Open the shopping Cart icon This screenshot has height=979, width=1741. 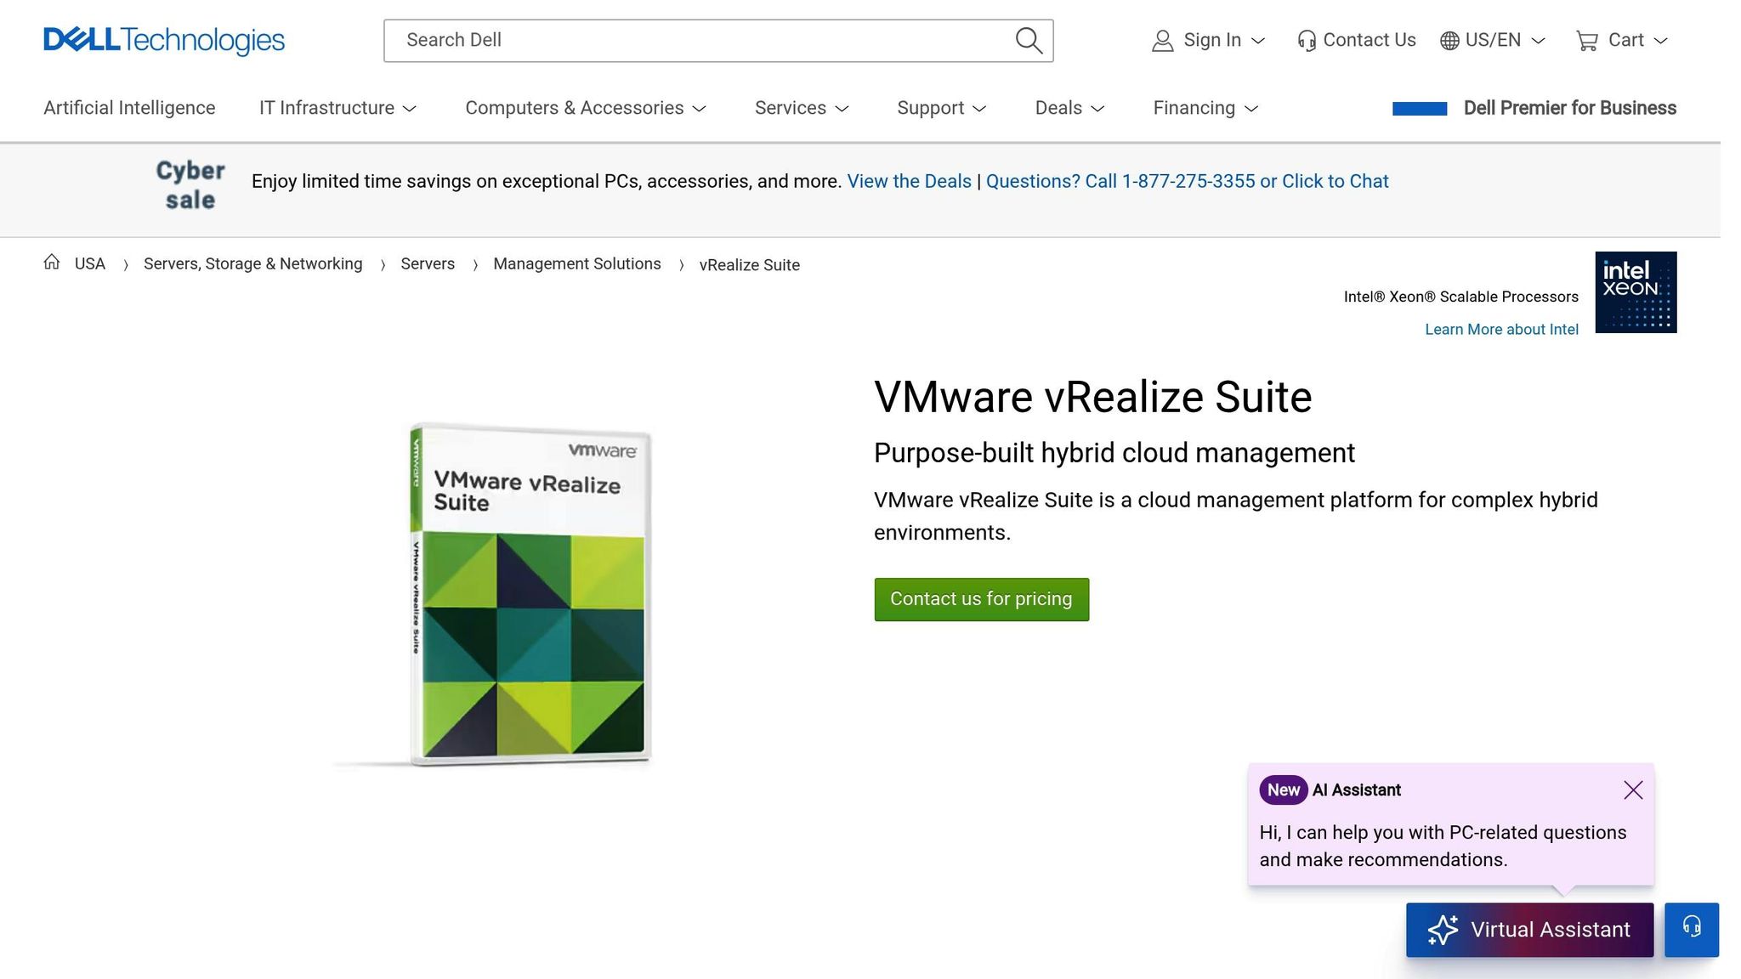[1588, 40]
